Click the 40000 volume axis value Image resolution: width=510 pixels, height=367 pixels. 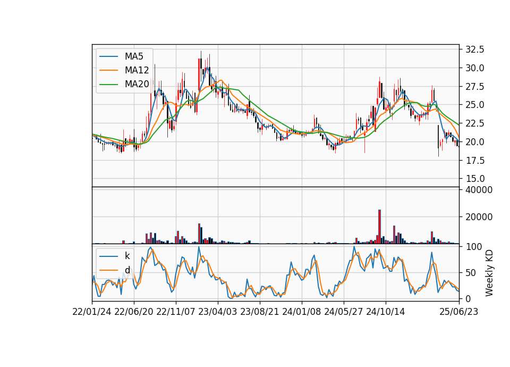pos(479,190)
